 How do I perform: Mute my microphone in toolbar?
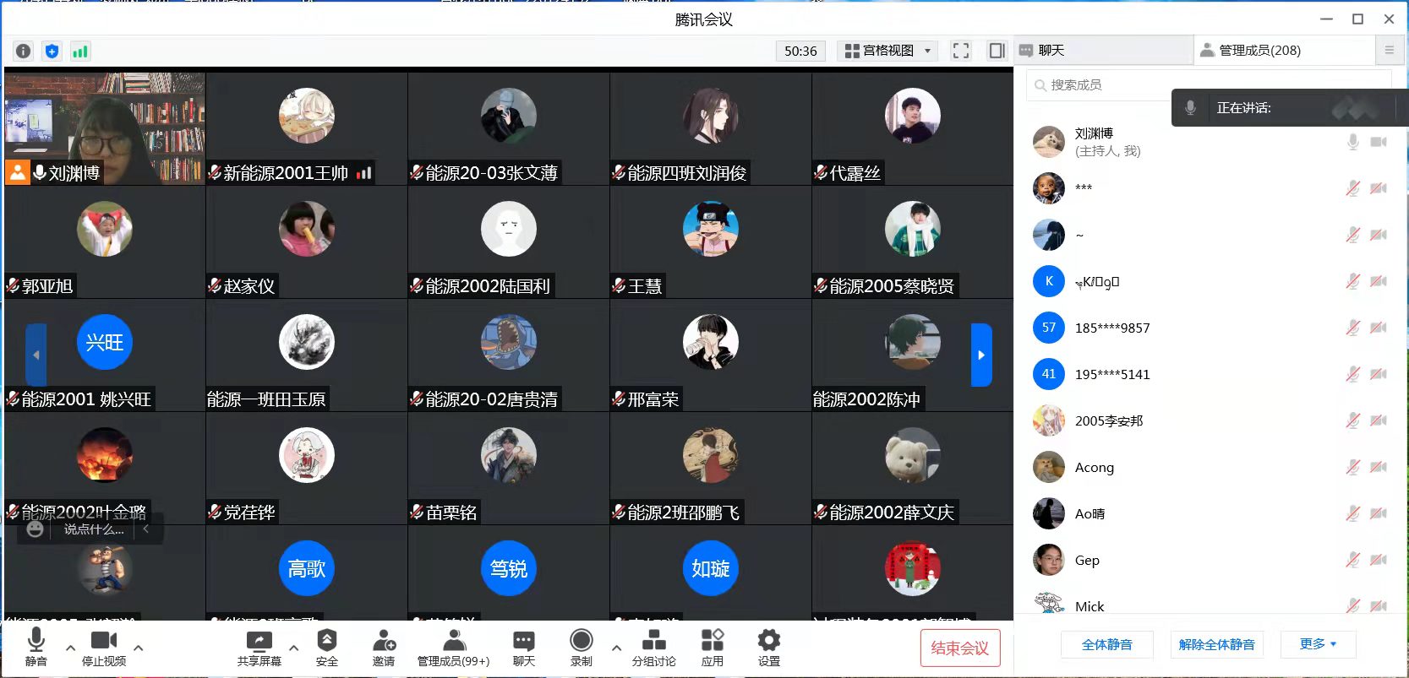[36, 648]
